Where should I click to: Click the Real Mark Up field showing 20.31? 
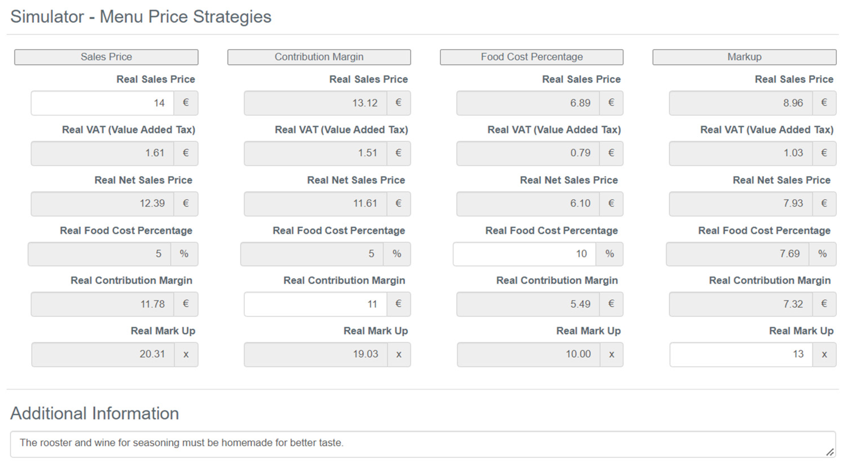(x=103, y=355)
